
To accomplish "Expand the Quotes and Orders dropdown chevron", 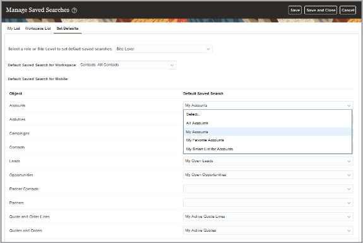I will (x=348, y=230).
